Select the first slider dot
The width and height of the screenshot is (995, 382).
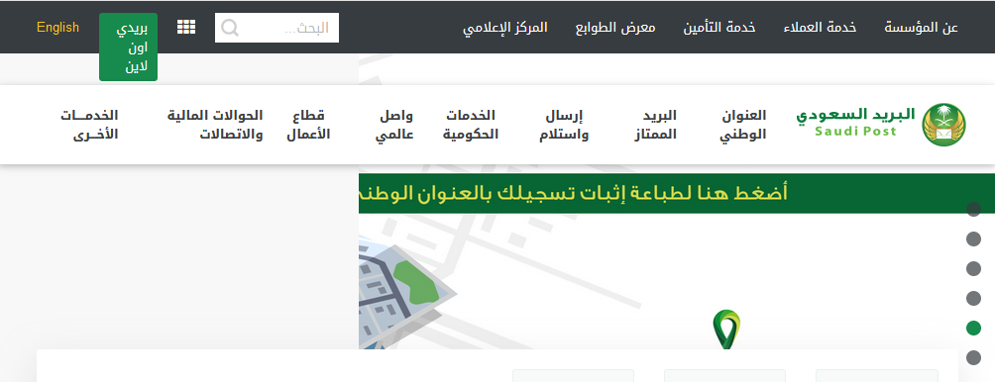click(973, 209)
